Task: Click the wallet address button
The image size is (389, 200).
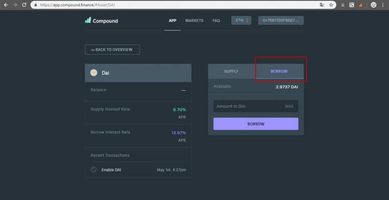Action: click(x=281, y=20)
